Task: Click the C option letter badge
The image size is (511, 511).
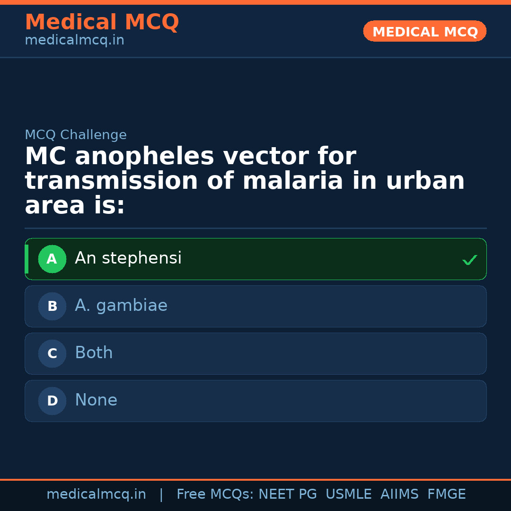Action: tap(52, 353)
